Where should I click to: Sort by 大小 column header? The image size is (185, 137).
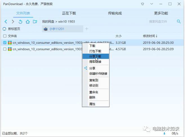click(119, 36)
